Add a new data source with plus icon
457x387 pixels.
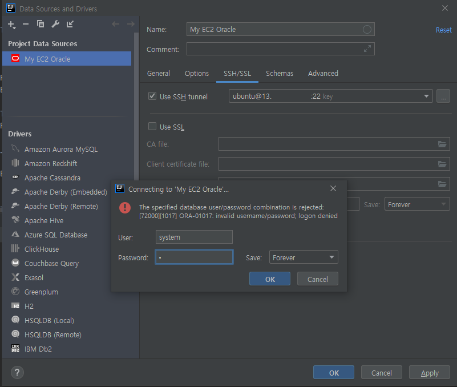11,25
